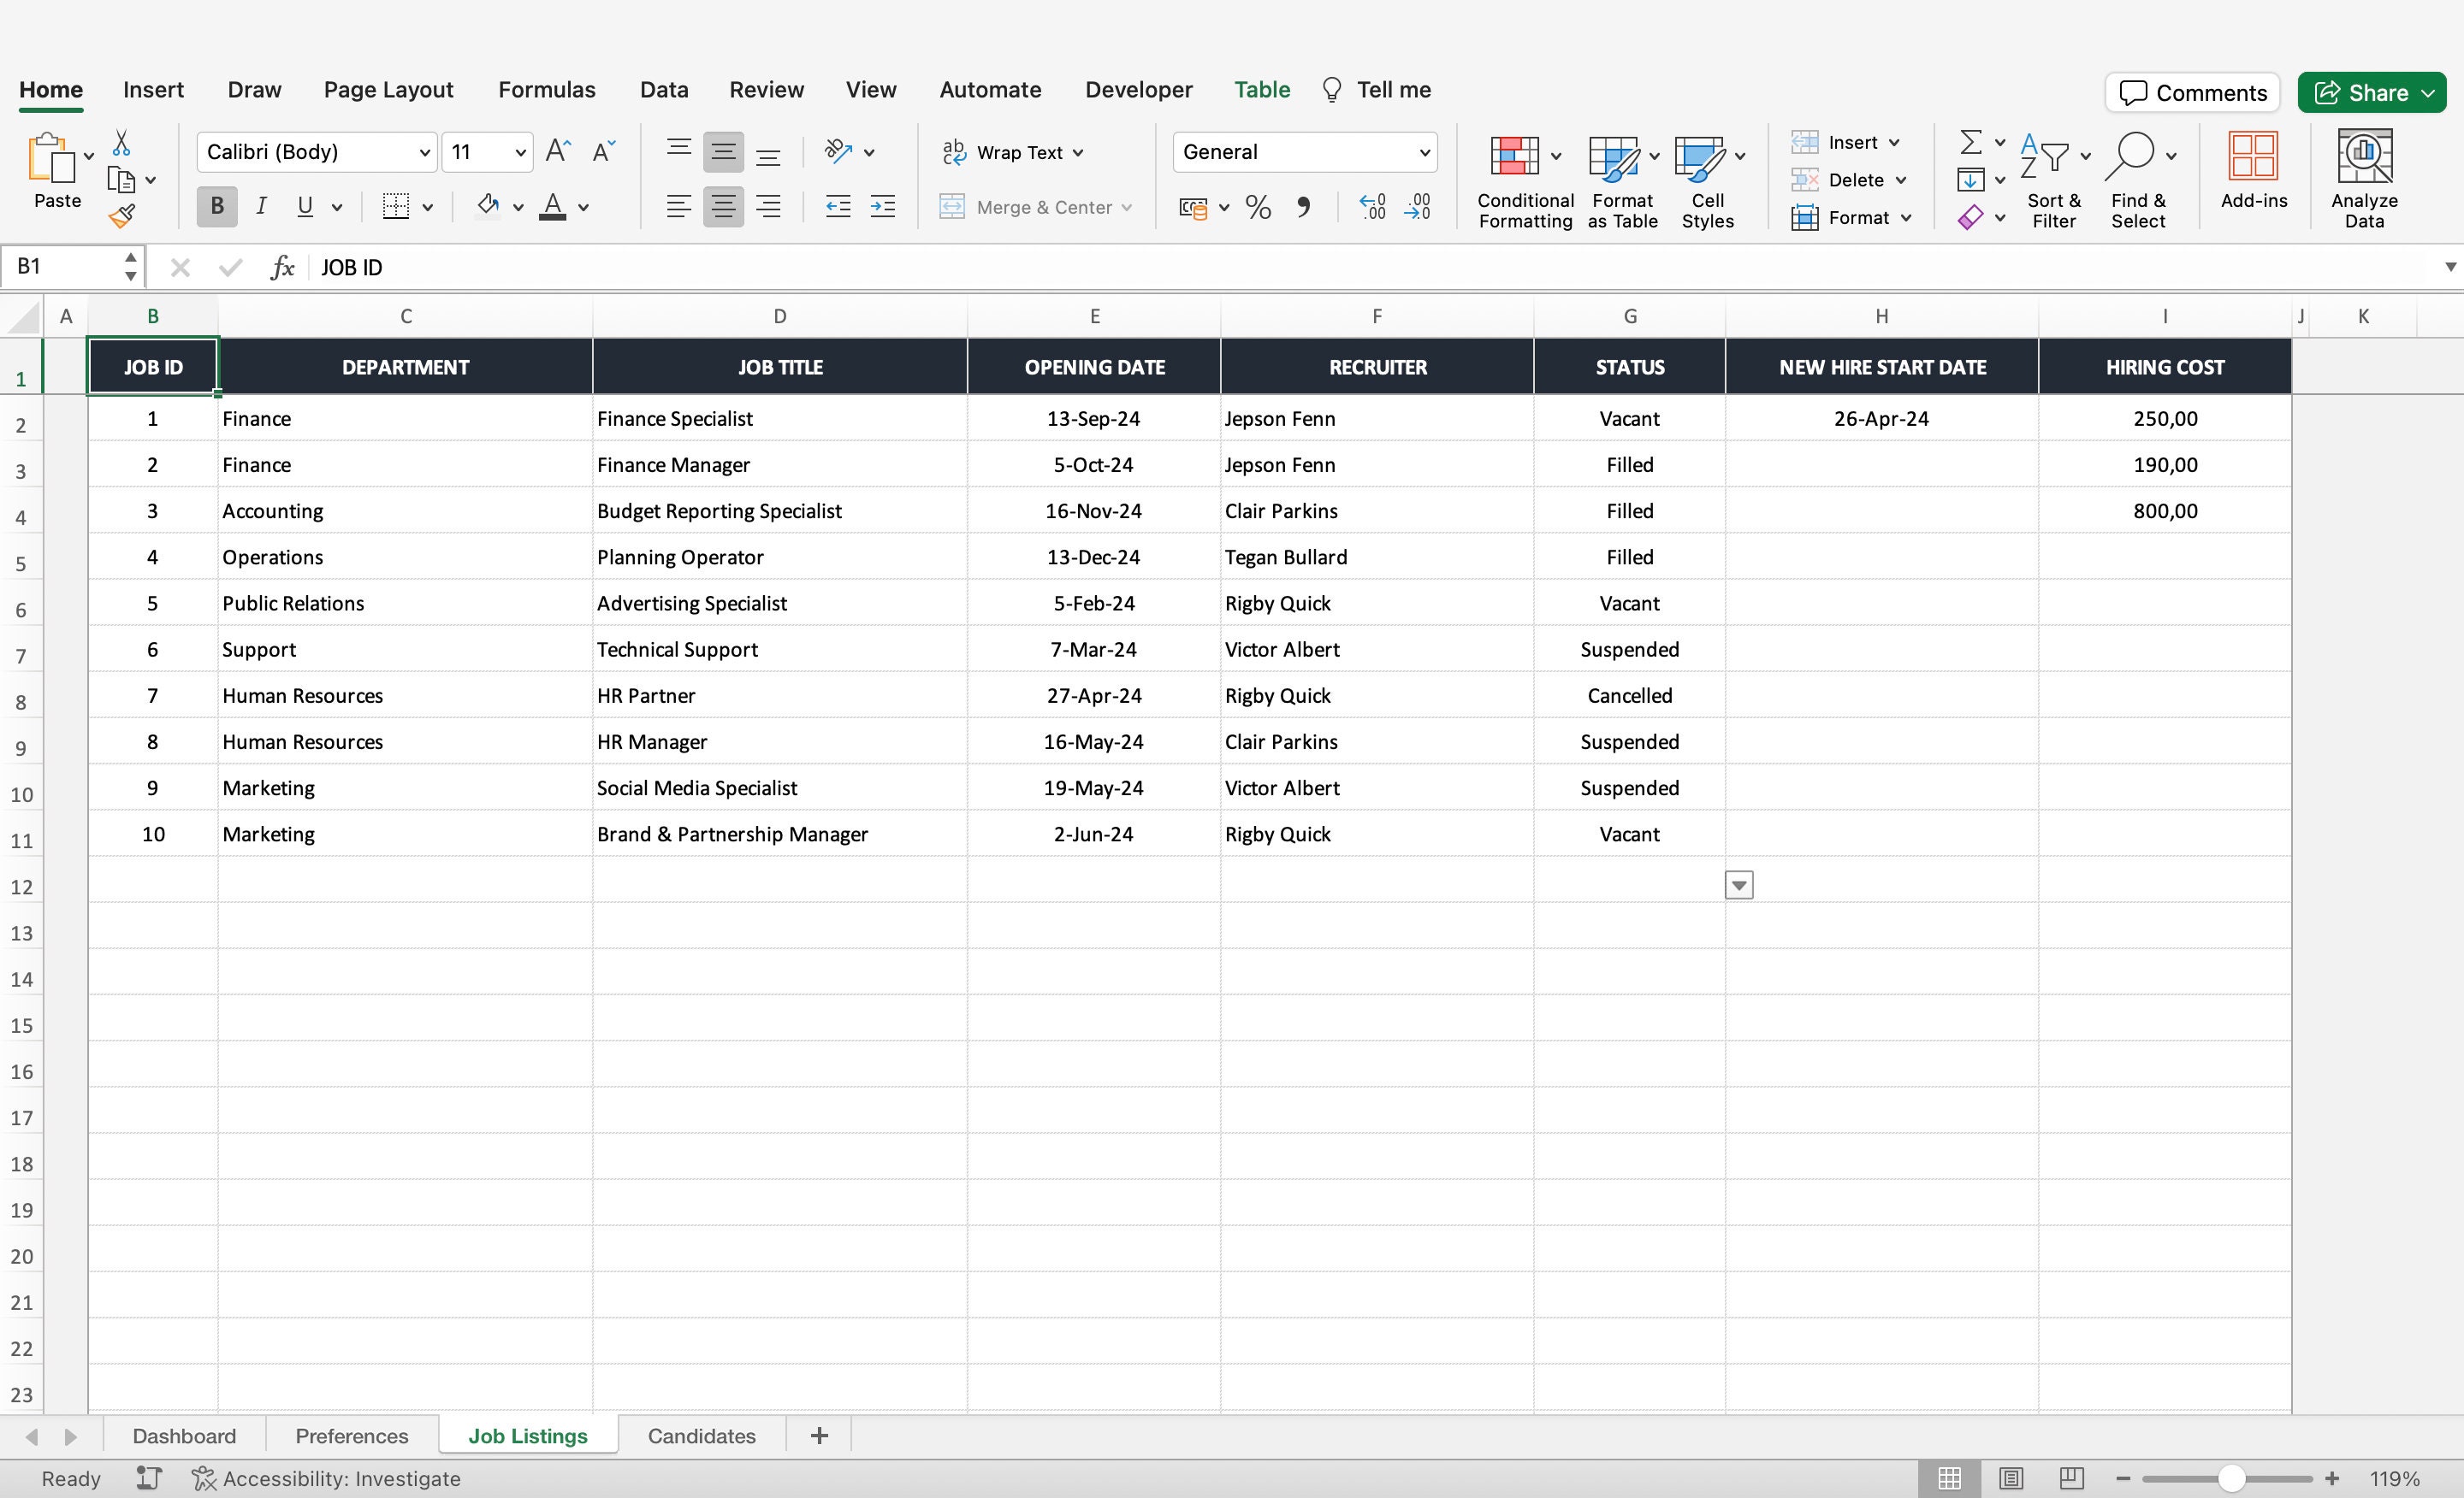Open the Candidates sheet tab
The image size is (2464, 1498).
click(701, 1435)
